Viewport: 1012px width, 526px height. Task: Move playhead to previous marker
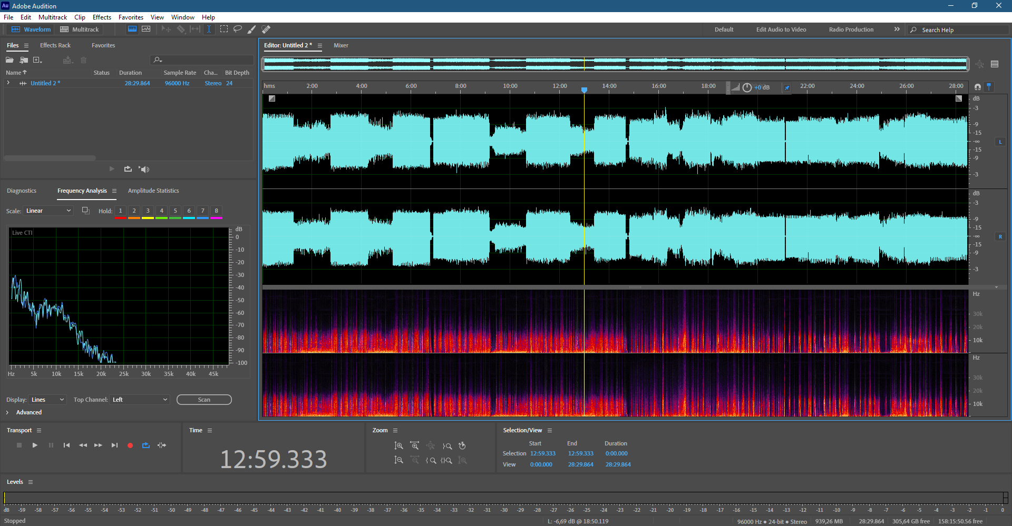[66, 445]
